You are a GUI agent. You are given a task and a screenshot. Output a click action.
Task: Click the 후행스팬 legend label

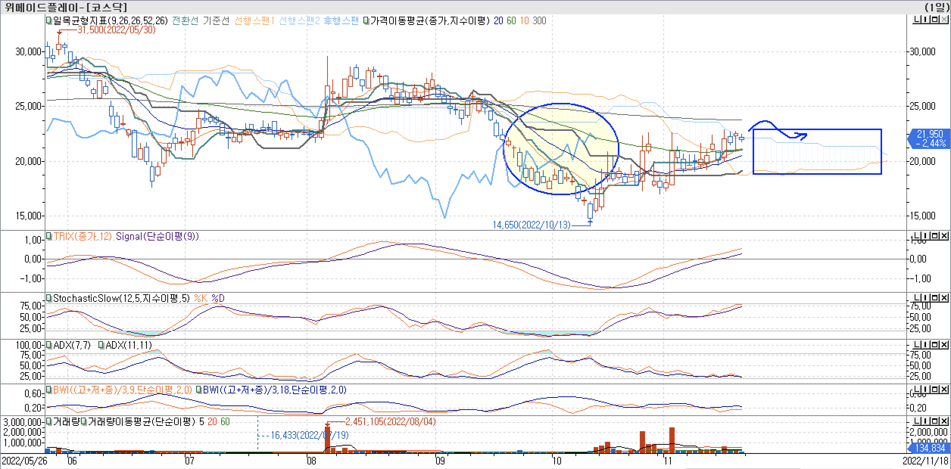(x=341, y=21)
